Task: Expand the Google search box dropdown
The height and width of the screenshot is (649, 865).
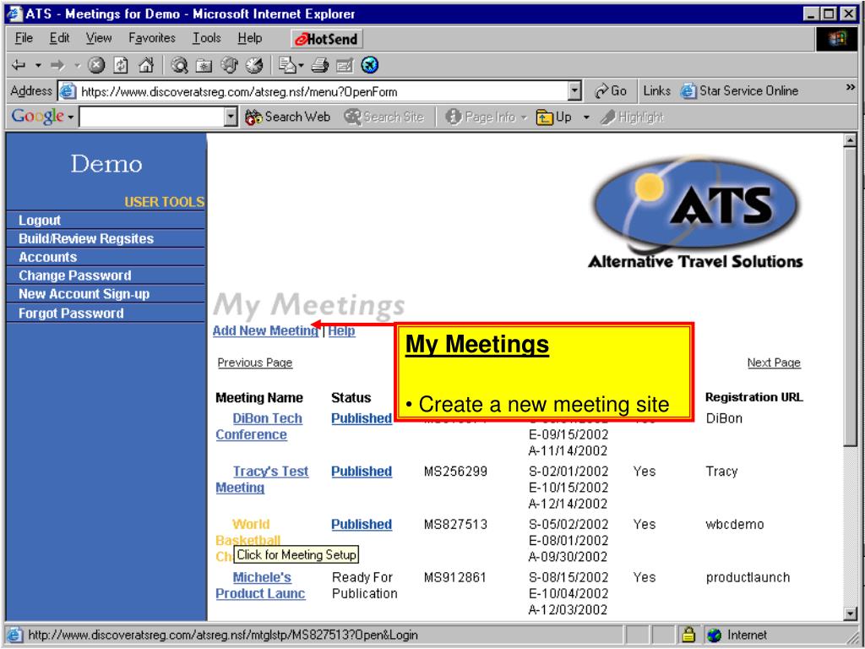Action: click(231, 117)
